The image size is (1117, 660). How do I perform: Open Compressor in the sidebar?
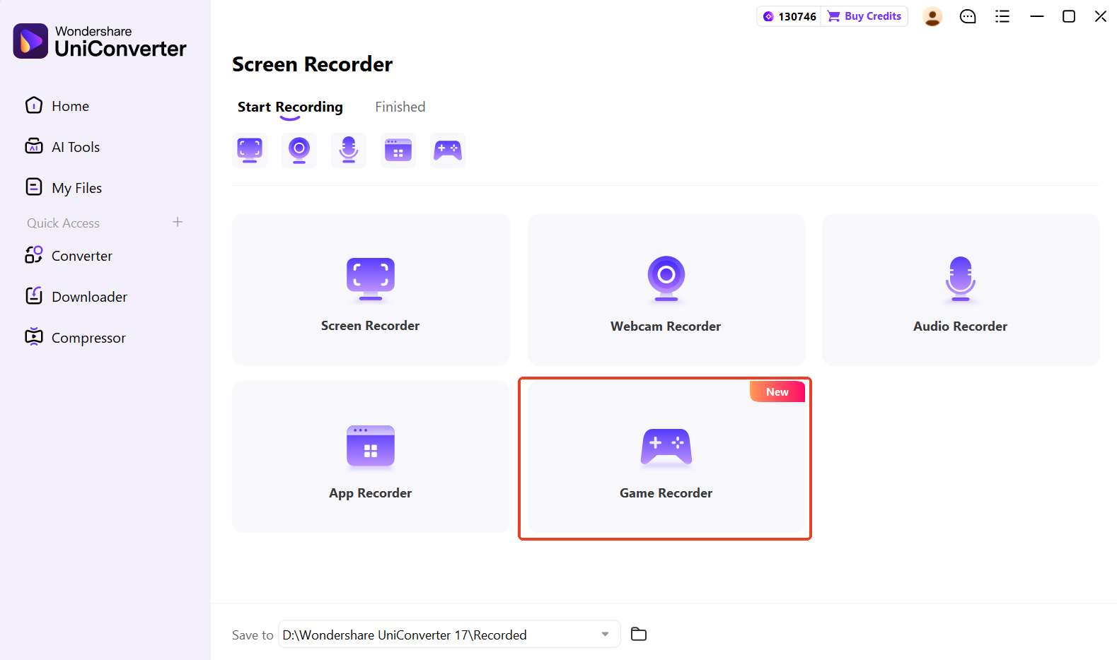tap(75, 338)
